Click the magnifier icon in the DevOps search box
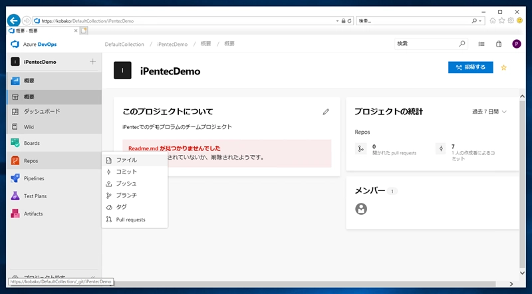The image size is (532, 294). [x=462, y=44]
